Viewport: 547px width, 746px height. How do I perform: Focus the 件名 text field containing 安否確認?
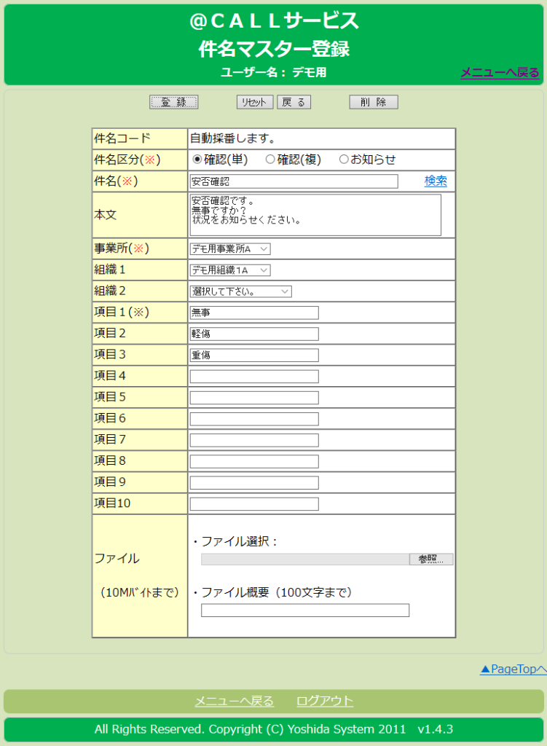point(294,181)
